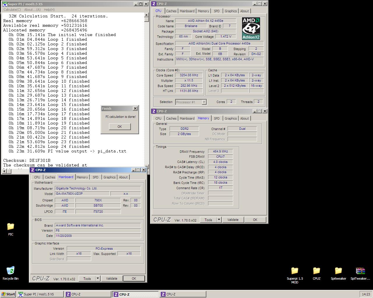This screenshot has width=373, height=298.
Task: Open About tab in top CPU-Z window
Action: point(244,11)
